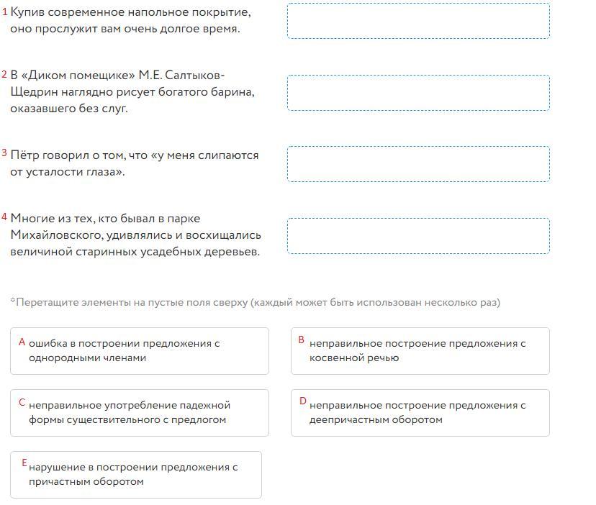Image resolution: width=596 pixels, height=505 pixels.
Task: Click sentence 1 text about напольное покрытие
Action: (x=130, y=21)
